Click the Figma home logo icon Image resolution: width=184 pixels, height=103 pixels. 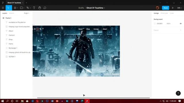pyautogui.click(x=3, y=3)
